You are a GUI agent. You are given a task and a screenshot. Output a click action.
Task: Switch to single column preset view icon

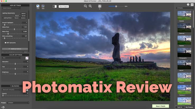point(188,4)
